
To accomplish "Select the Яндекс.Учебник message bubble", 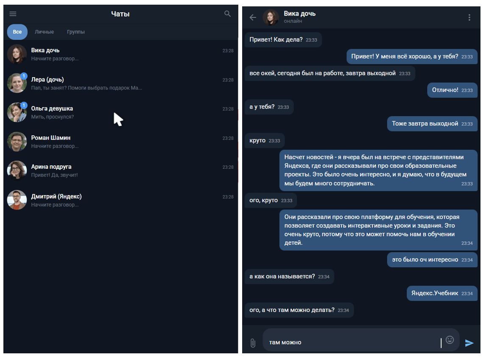I will tap(441, 293).
